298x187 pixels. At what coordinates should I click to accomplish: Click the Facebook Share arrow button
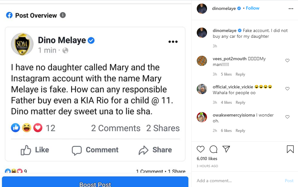pos(155,150)
